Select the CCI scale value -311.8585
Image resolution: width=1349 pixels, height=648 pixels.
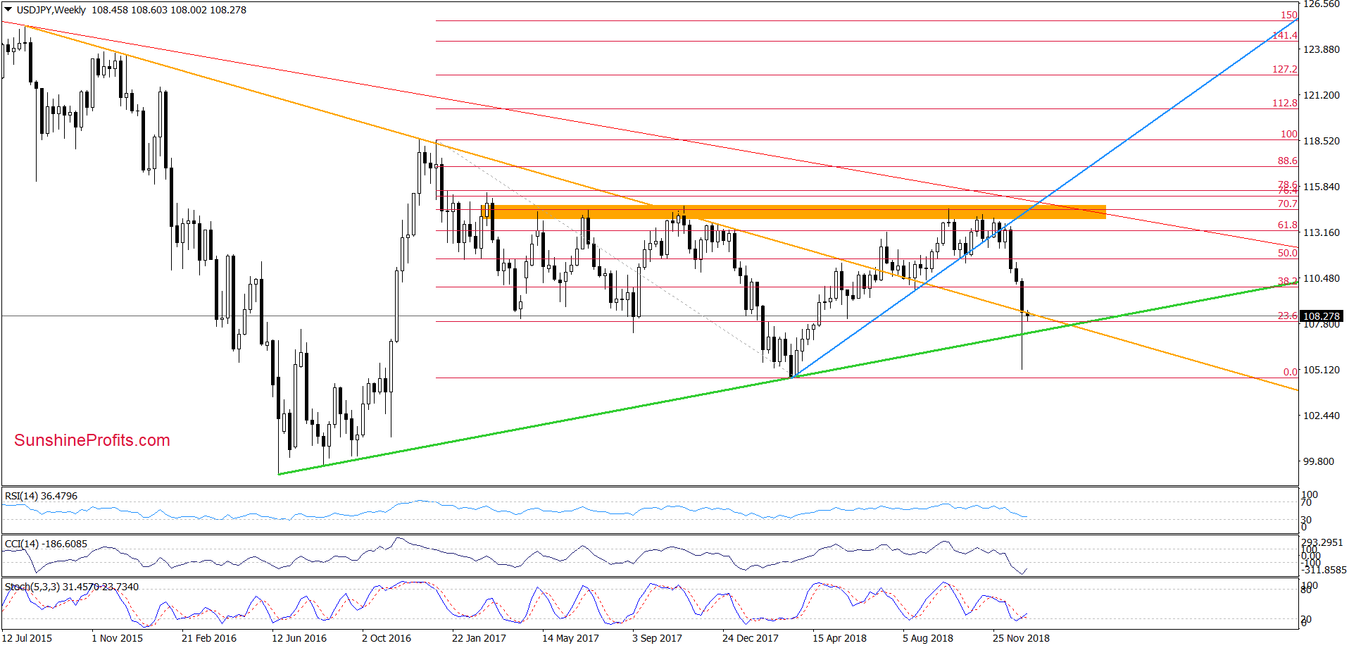click(1324, 570)
